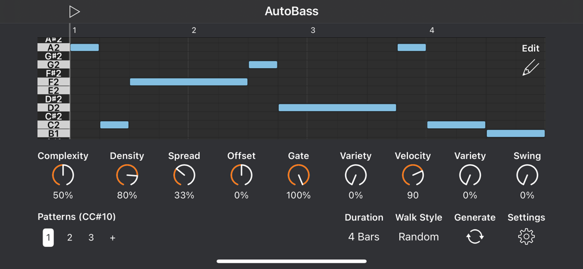
Task: Click the Generate refresh arrows icon
Action: [x=475, y=236]
